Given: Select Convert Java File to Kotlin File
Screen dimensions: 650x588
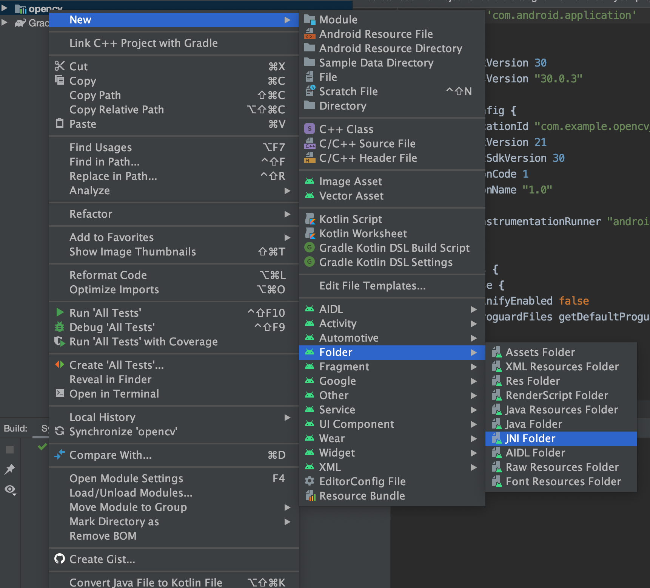Looking at the screenshot, I should coord(174,582).
